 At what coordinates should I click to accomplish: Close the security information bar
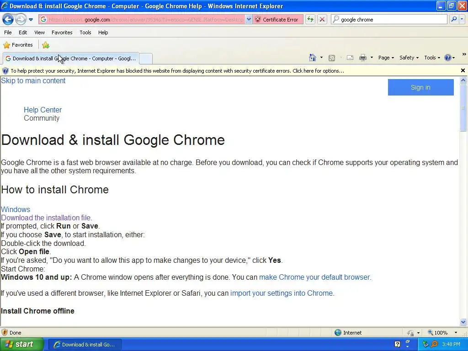[x=463, y=70]
